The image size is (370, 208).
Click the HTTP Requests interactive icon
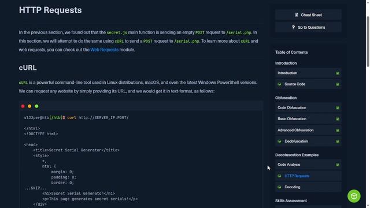click(279, 176)
